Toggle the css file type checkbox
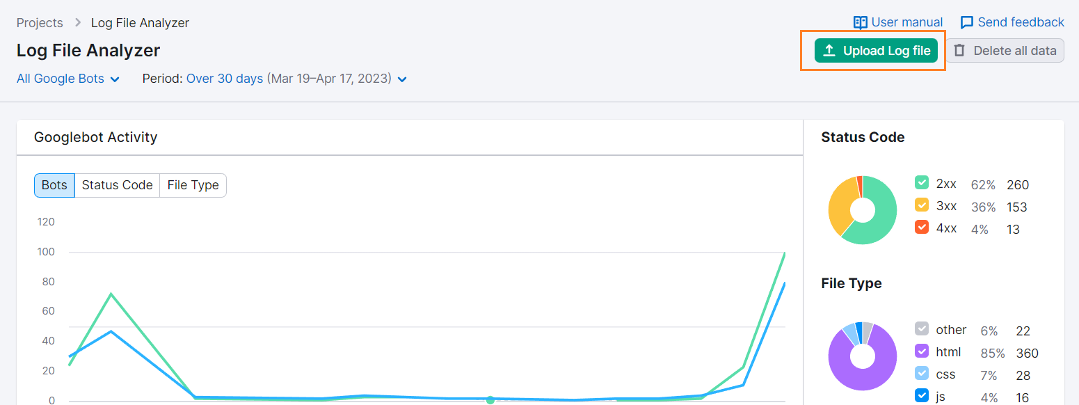This screenshot has width=1079, height=405. [922, 373]
